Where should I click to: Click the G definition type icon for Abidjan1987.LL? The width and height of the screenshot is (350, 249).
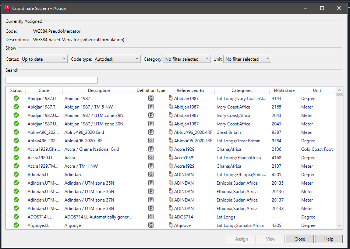[151, 98]
